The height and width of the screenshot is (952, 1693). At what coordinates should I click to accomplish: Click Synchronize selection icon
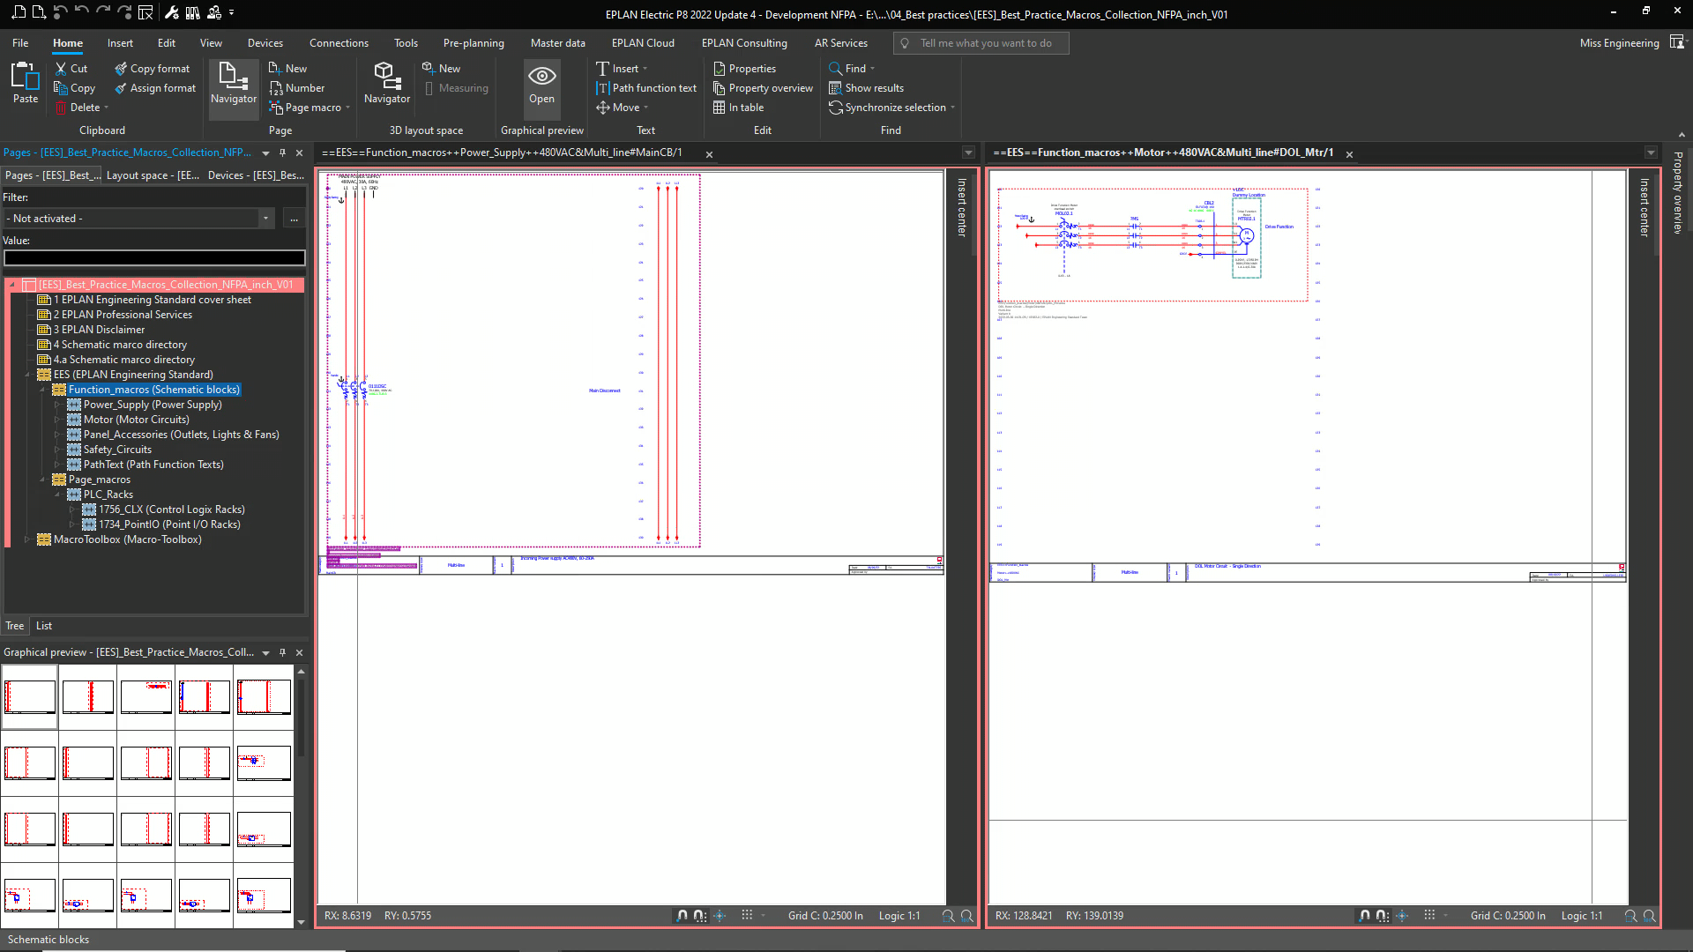835,108
